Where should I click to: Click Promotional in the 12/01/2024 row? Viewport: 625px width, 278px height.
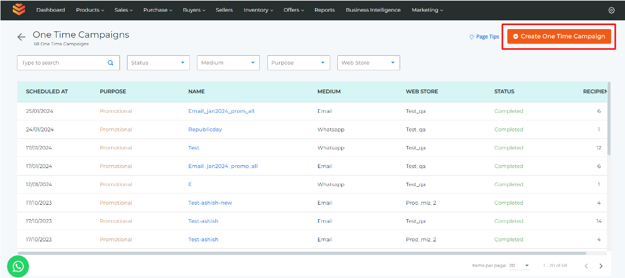point(115,184)
